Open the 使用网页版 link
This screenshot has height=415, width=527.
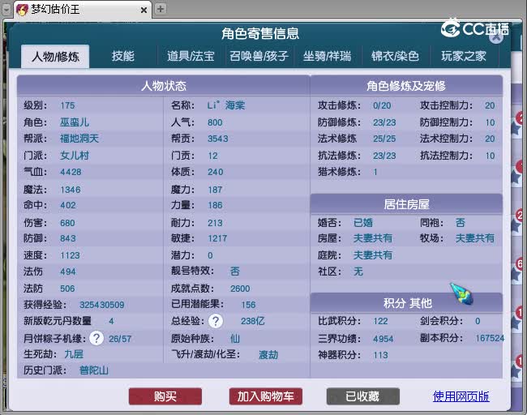461,396
